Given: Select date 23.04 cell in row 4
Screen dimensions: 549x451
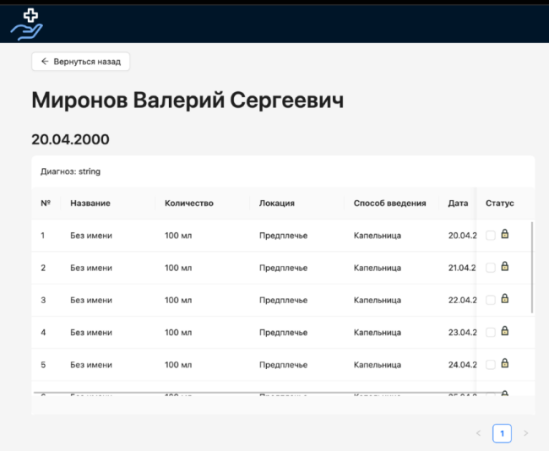Looking at the screenshot, I should pos(462,332).
